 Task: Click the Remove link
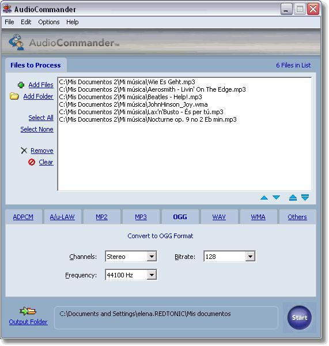[x=42, y=151]
